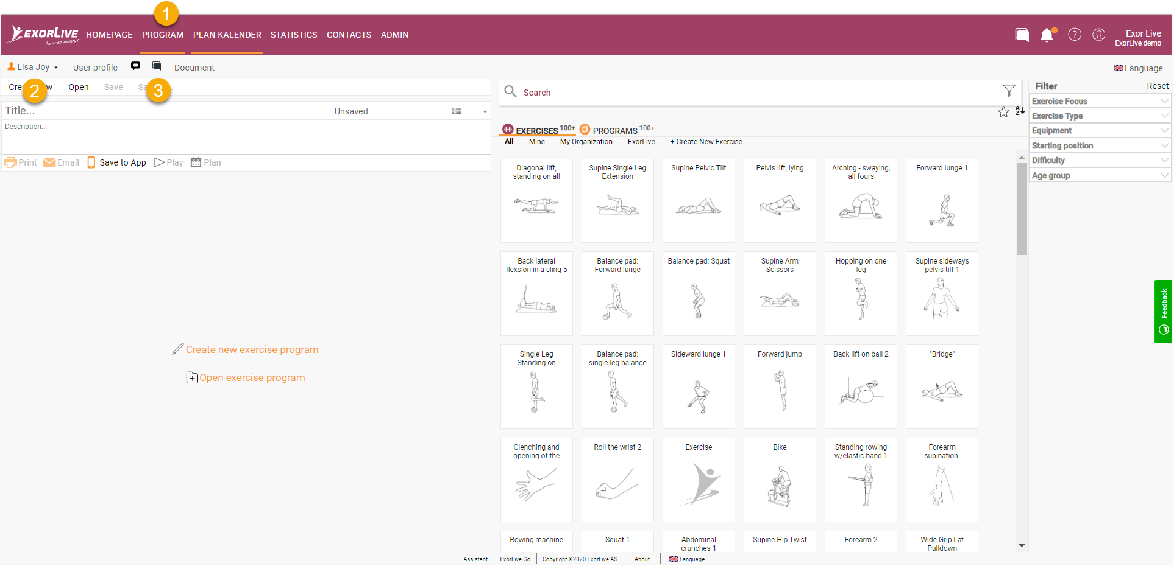Open the Document link
1174x566 pixels.
[194, 68]
